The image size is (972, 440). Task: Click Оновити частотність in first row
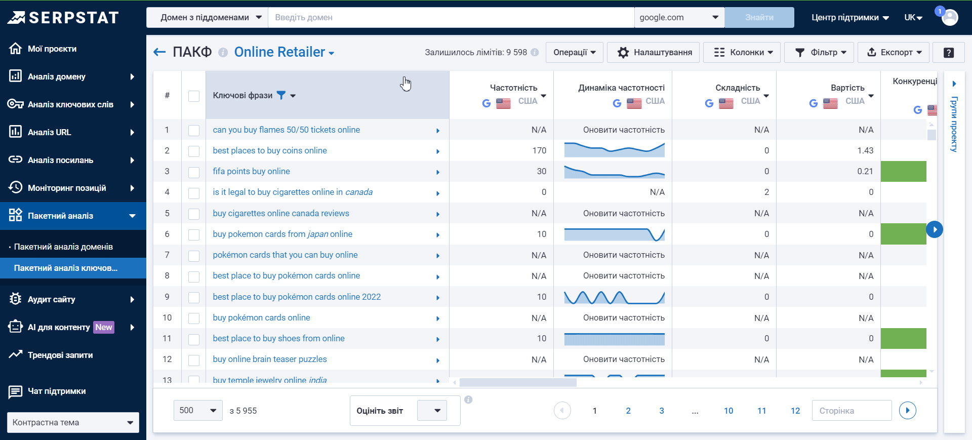[624, 130]
